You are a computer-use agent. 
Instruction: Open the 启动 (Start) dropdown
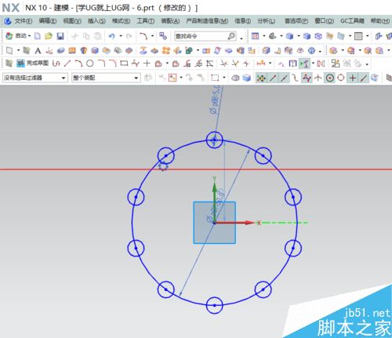click(18, 36)
